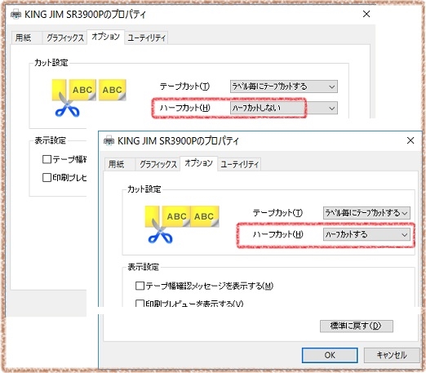
Task: Click ハーフカット(H) label in back window
Action: tap(184, 108)
